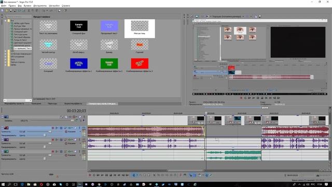Click the green audio event on third track
The width and height of the screenshot is (332, 187).
pyautogui.click(x=233, y=155)
